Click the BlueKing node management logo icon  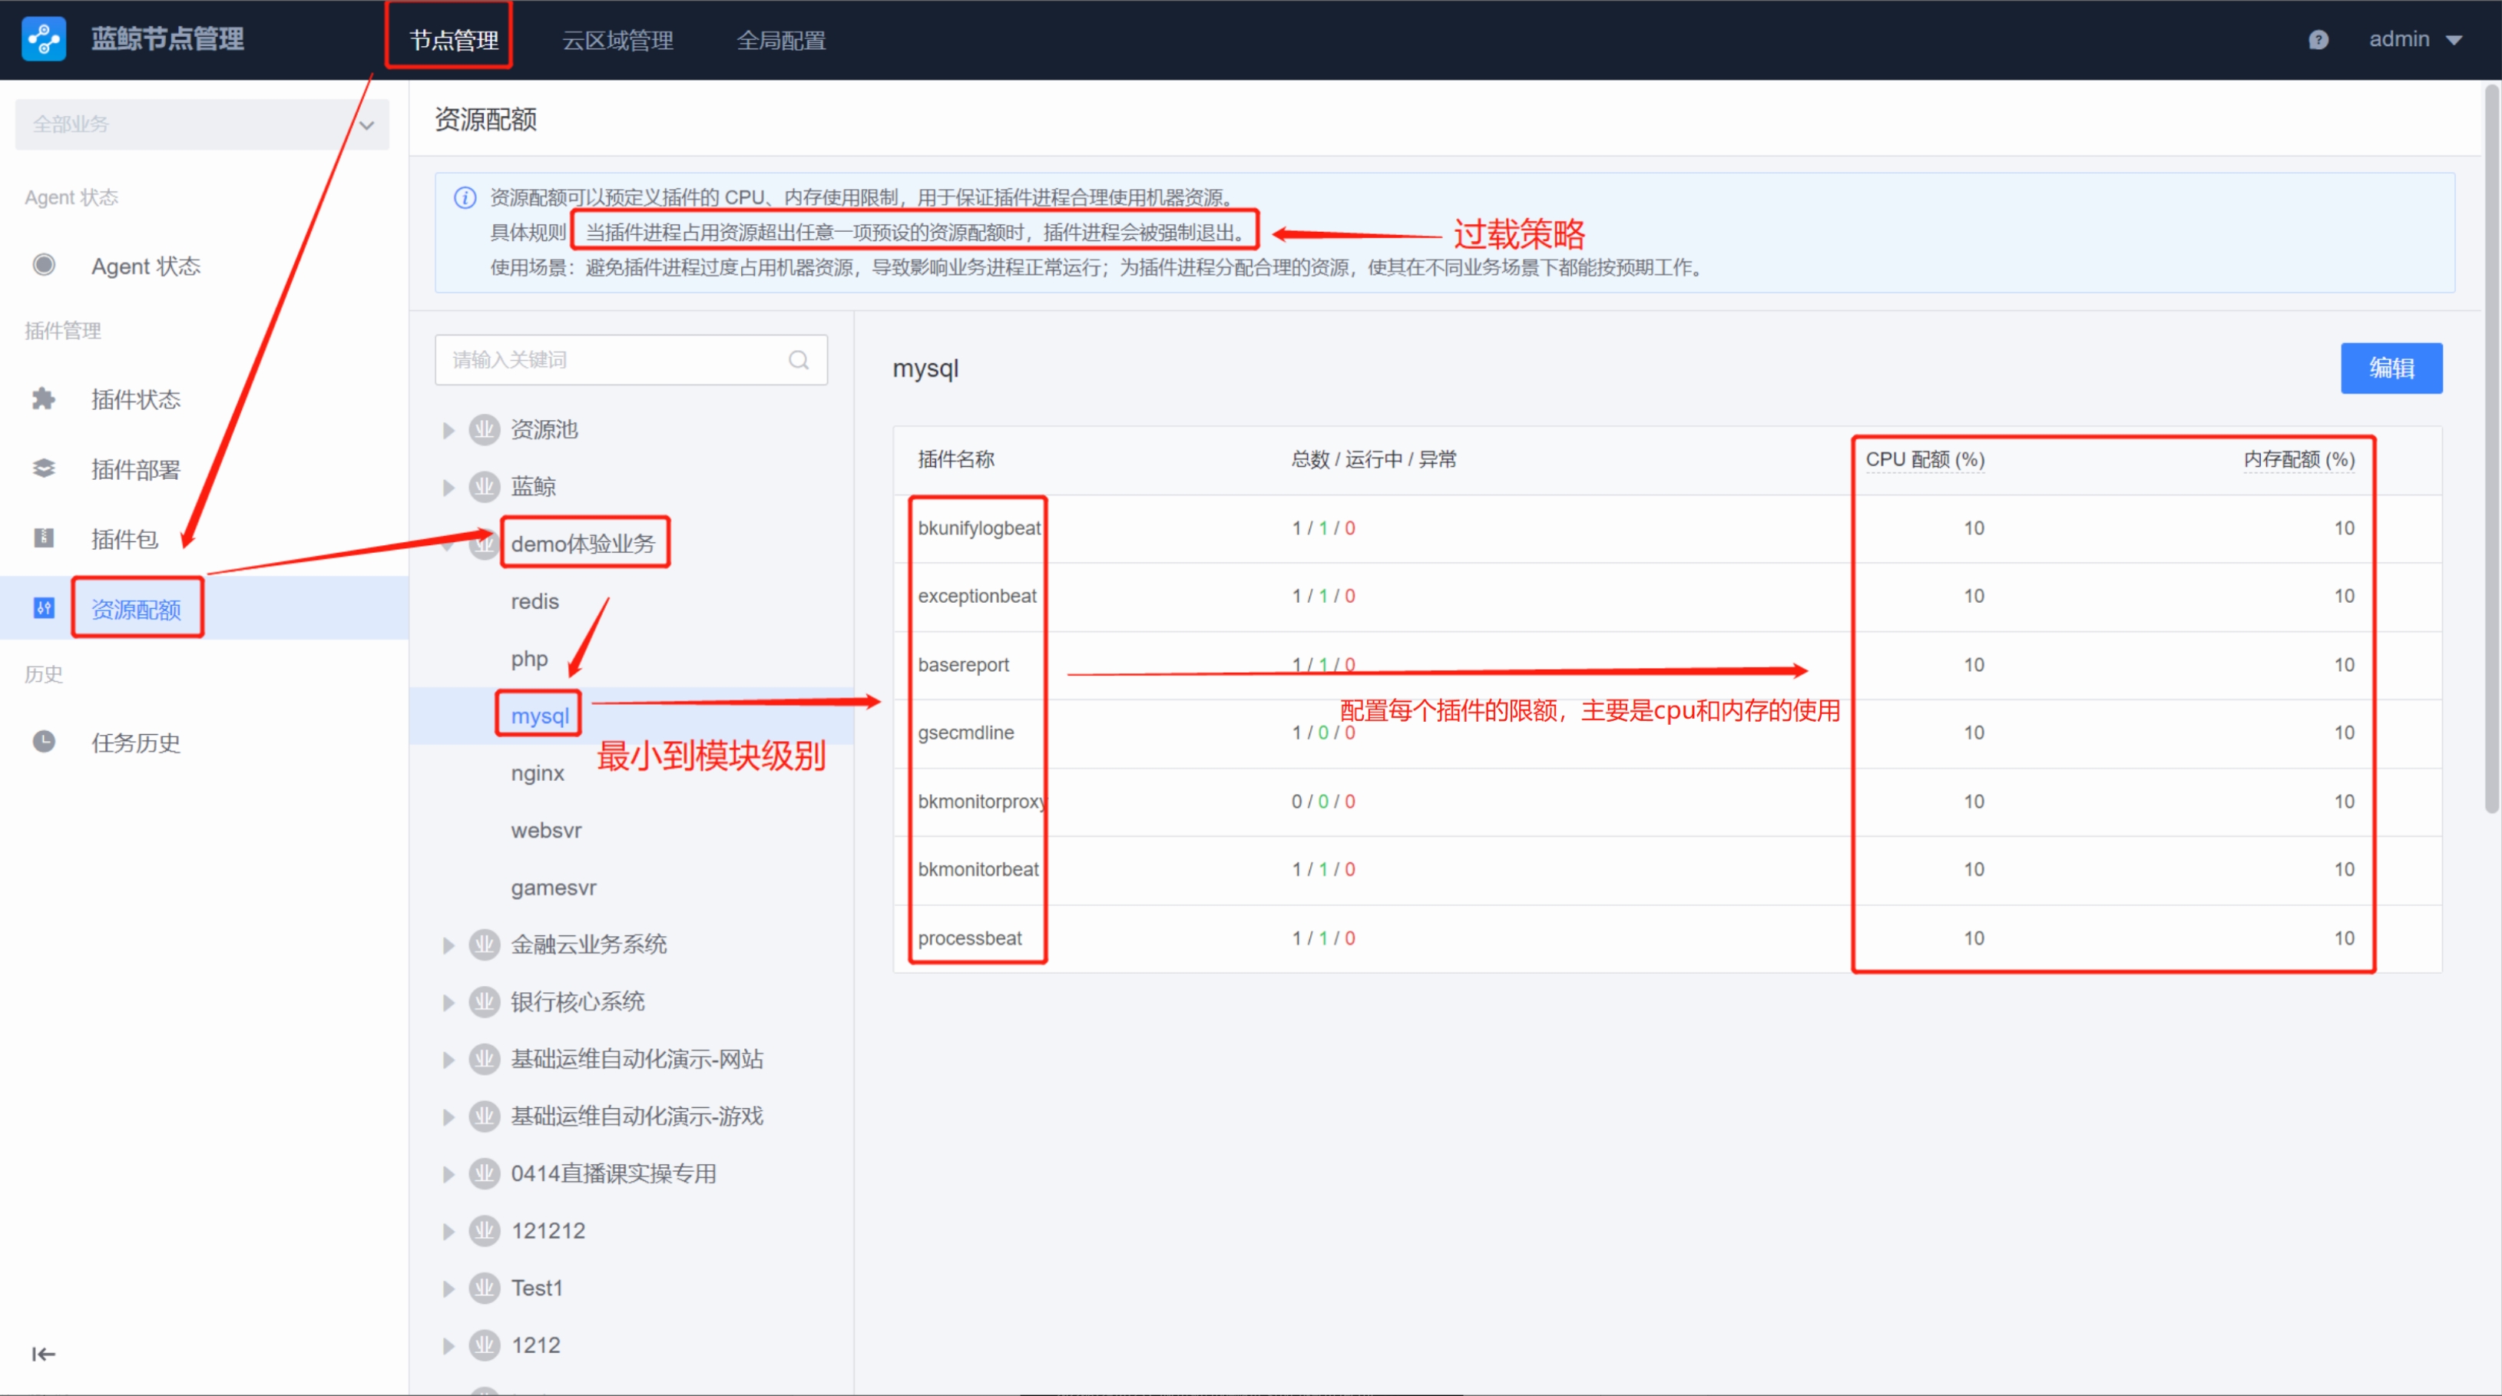[x=44, y=39]
